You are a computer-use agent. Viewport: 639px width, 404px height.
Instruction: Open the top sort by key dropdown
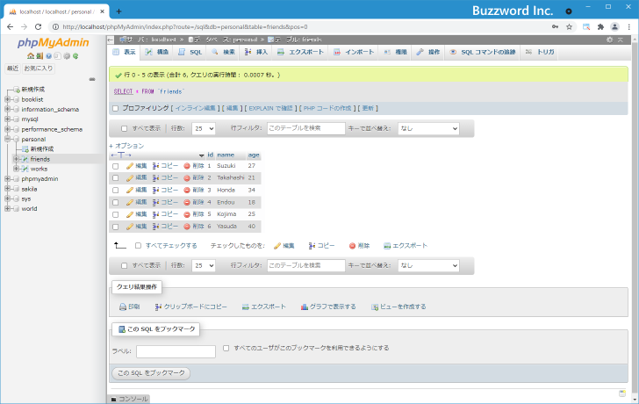pyautogui.click(x=428, y=128)
